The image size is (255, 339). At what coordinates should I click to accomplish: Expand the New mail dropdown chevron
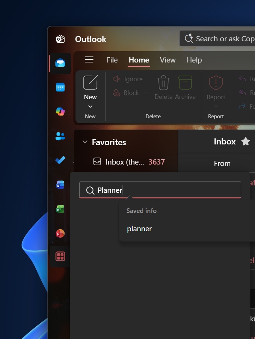[x=90, y=107]
